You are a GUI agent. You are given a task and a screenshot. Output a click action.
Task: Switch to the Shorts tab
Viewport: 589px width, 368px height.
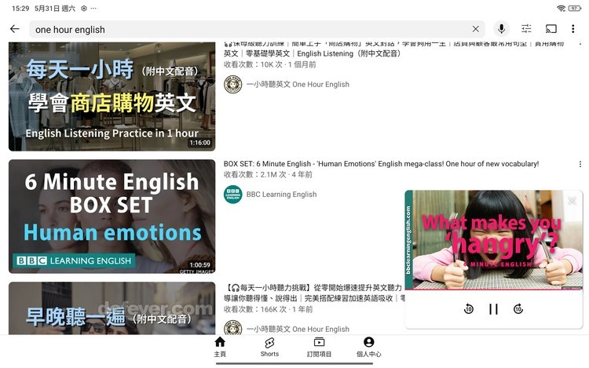[x=269, y=347]
